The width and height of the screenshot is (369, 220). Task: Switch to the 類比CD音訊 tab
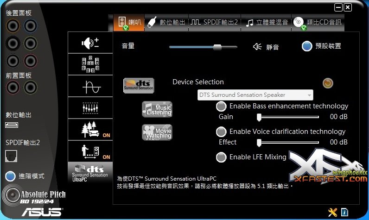click(x=318, y=23)
